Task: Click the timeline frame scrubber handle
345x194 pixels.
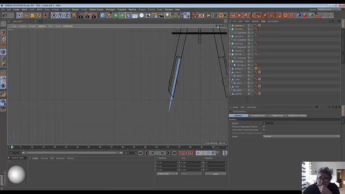Action: tap(12, 147)
